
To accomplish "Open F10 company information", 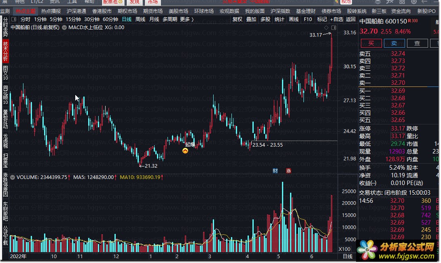I will tap(307, 19).
